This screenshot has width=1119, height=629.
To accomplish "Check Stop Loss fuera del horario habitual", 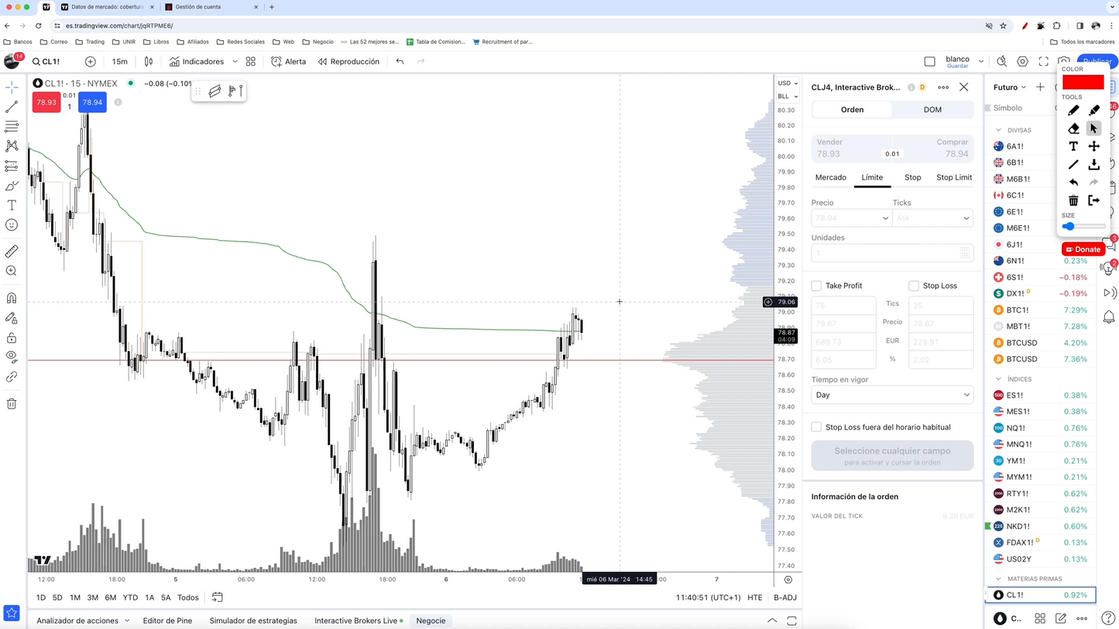I will (816, 427).
